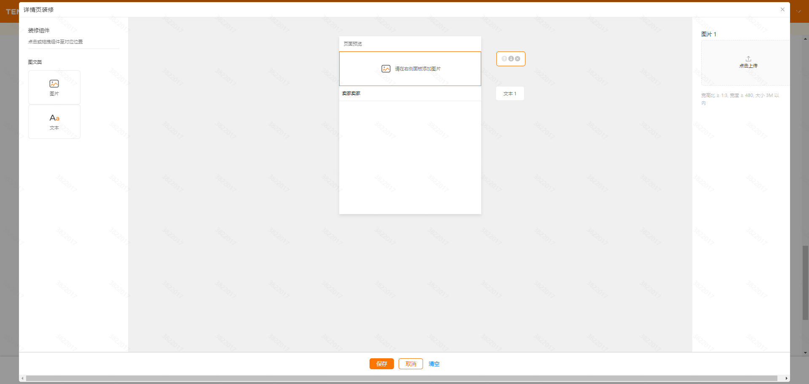Close the 详情页装修 dialog
The width and height of the screenshot is (809, 384).
click(782, 9)
